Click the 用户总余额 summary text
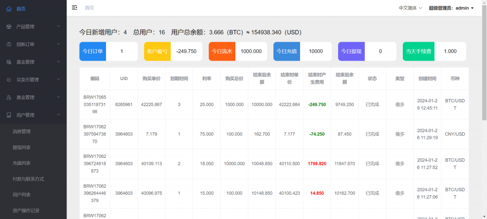The width and height of the screenshot is (487, 219). coord(236,32)
